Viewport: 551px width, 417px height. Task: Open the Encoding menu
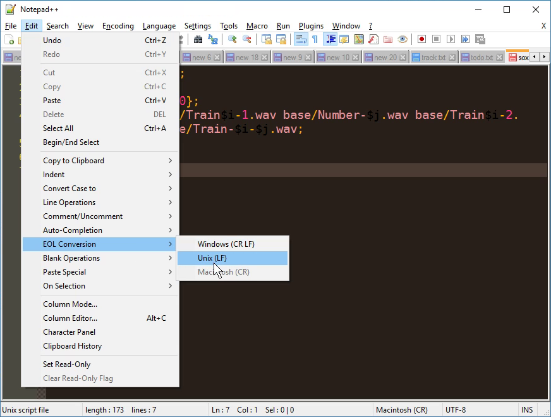tap(118, 26)
